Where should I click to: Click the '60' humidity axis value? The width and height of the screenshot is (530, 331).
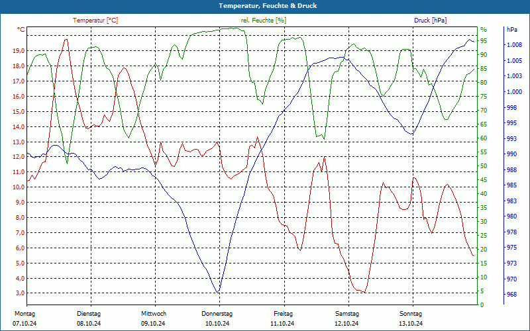(x=484, y=138)
